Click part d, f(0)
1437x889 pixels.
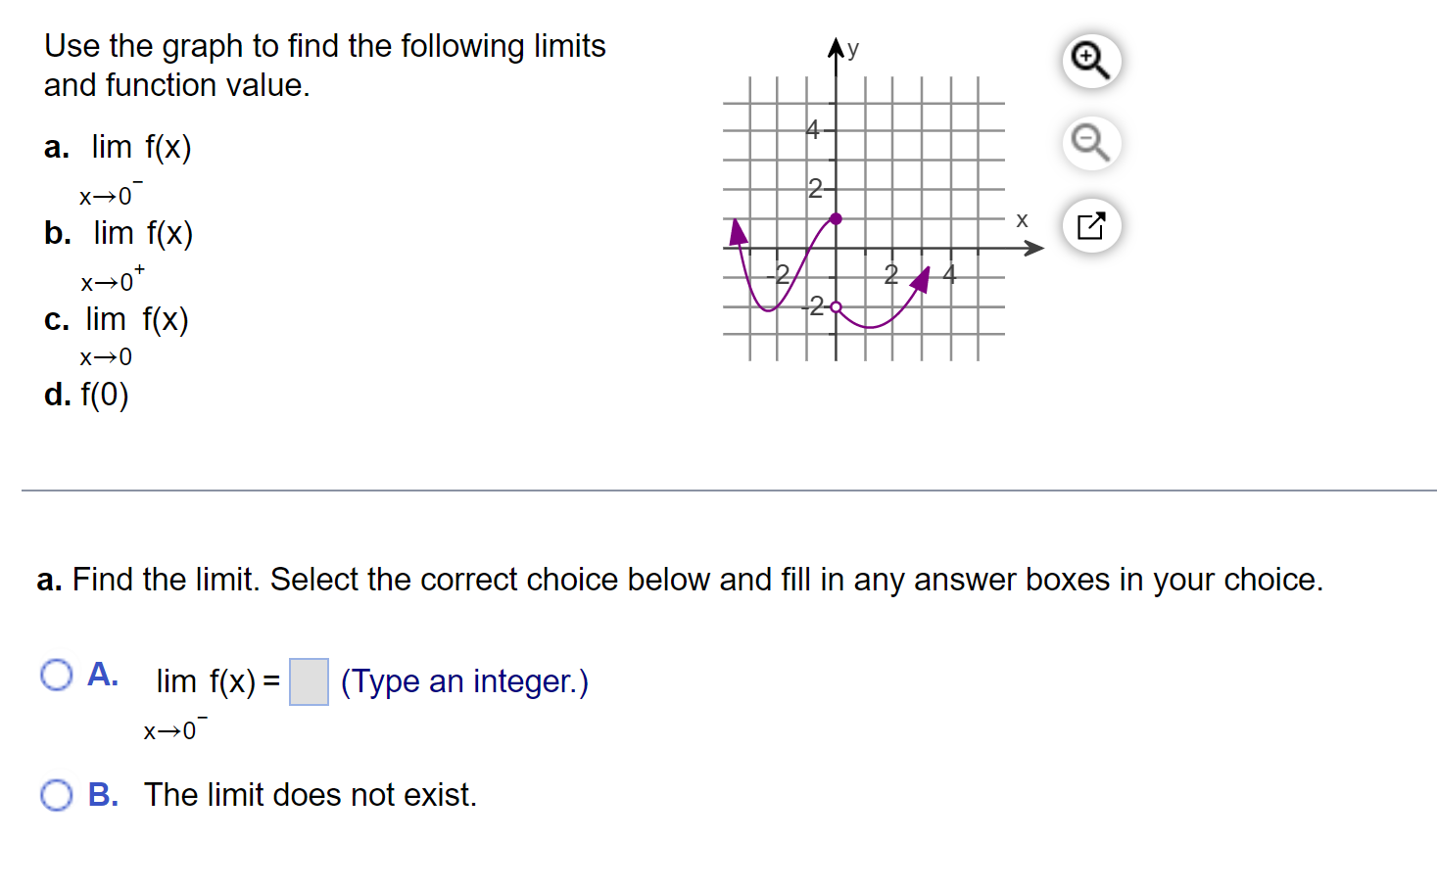87,395
